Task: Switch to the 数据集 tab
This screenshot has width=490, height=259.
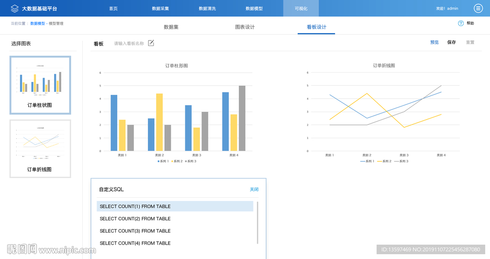Action: tap(171, 27)
